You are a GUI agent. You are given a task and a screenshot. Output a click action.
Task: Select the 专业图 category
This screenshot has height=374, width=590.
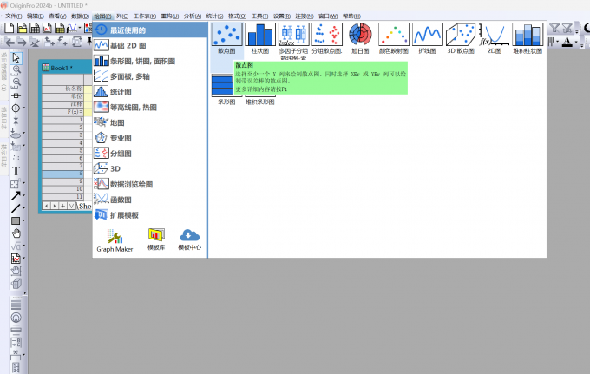coord(150,138)
